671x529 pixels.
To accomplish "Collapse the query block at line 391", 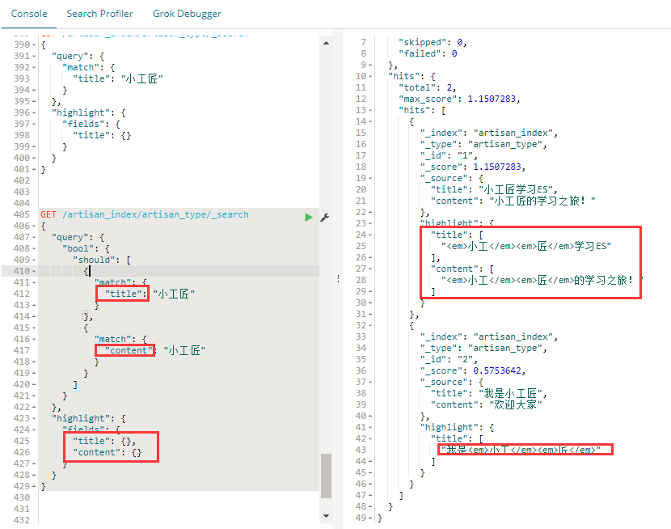I will (x=34, y=56).
